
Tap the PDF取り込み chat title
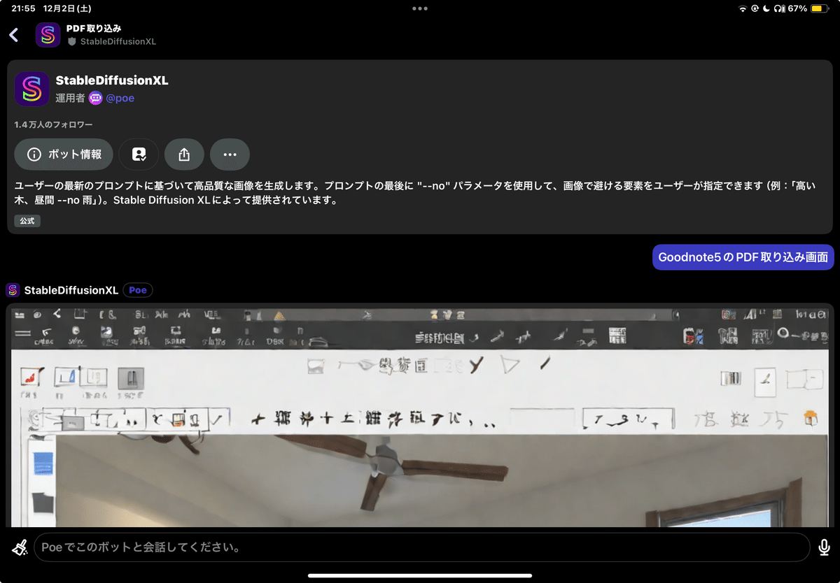[x=93, y=28]
